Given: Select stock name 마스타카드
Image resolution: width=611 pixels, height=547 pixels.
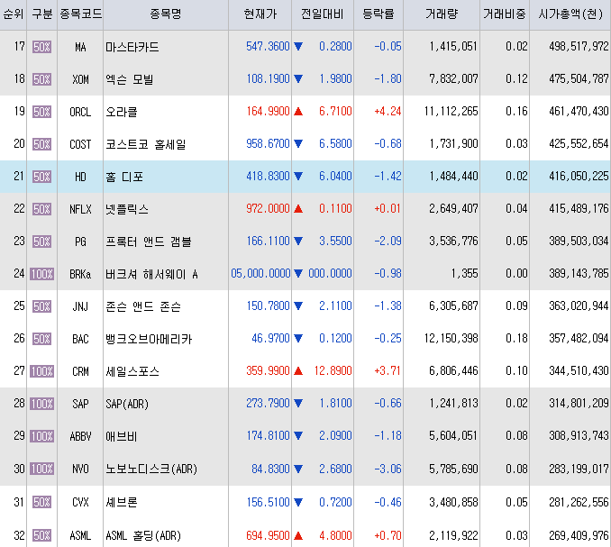Looking at the screenshot, I should pyautogui.click(x=132, y=47).
